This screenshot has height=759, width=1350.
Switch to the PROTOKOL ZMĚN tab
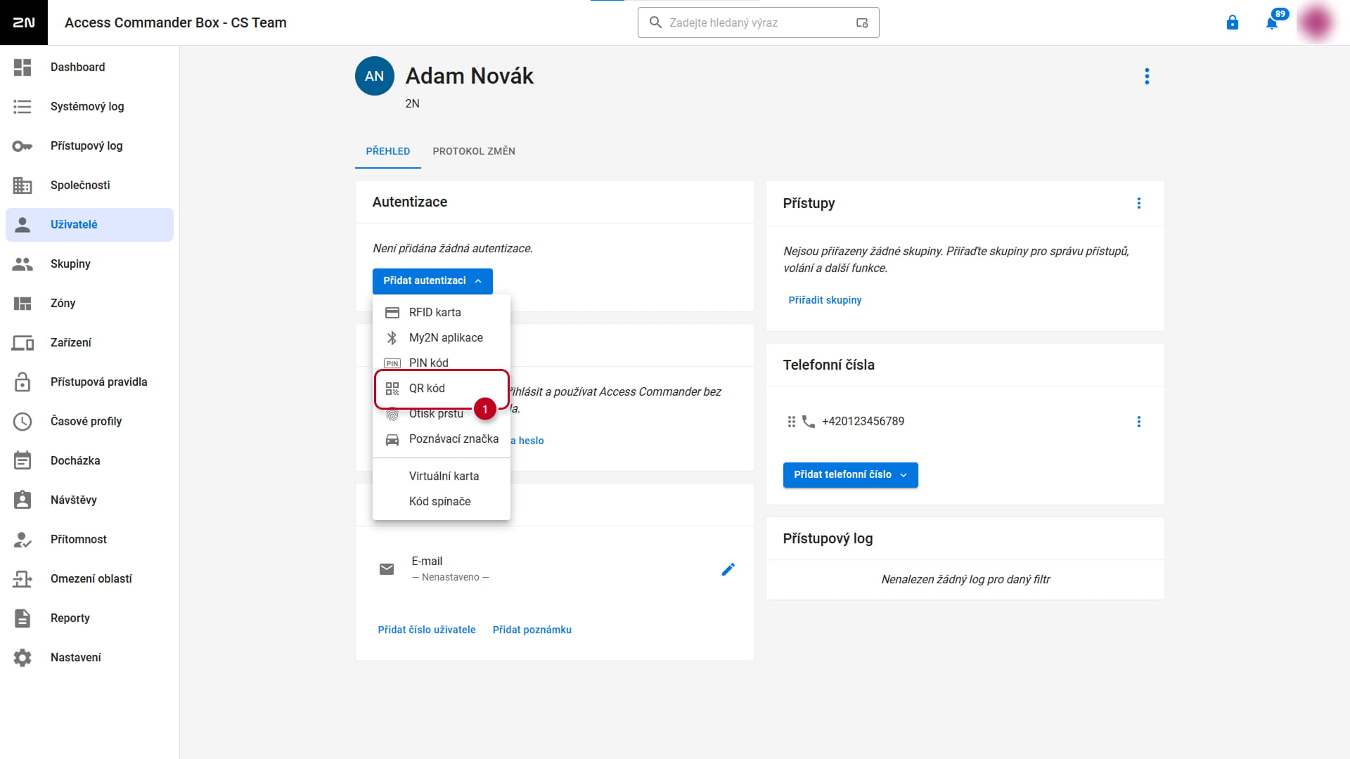pyautogui.click(x=474, y=151)
